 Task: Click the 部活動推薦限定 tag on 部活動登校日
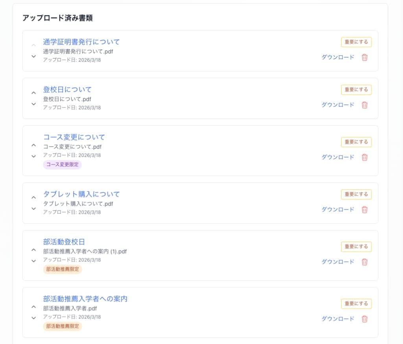(x=62, y=269)
